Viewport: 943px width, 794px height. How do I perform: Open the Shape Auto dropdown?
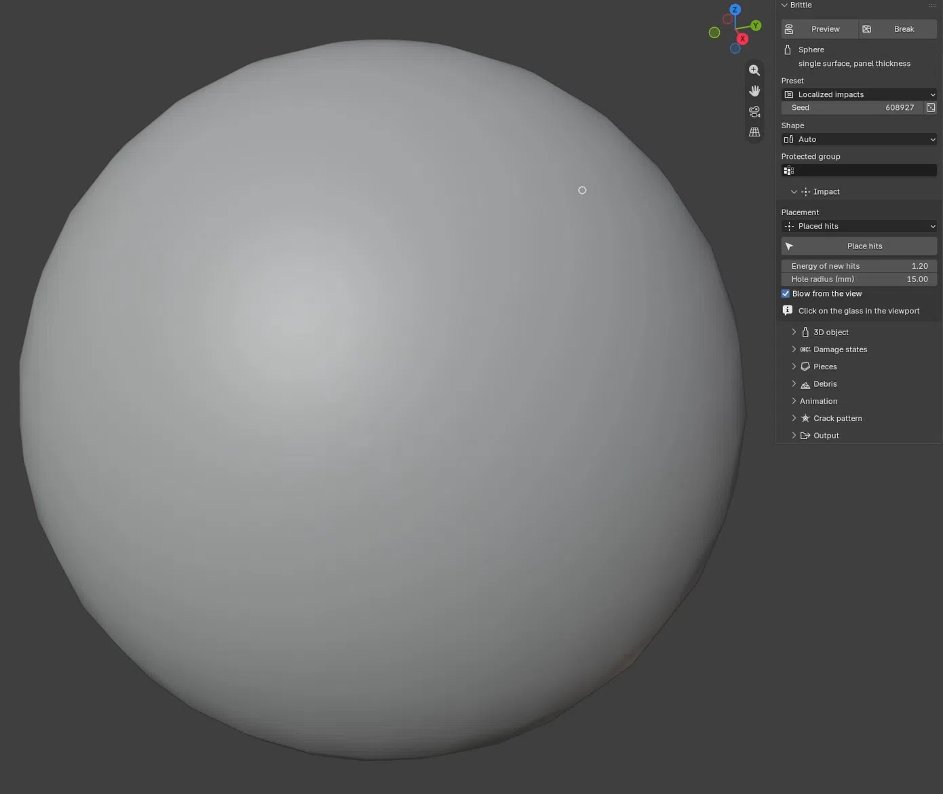859,139
